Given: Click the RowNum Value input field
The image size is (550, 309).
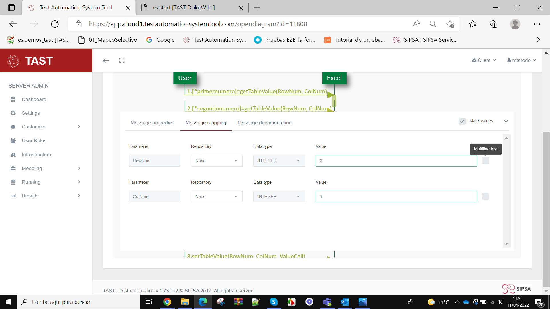Looking at the screenshot, I should pyautogui.click(x=396, y=161).
